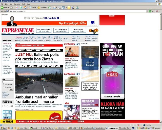Click the Vinguiden button
The height and width of the screenshot is (130, 162).
click(78, 30)
